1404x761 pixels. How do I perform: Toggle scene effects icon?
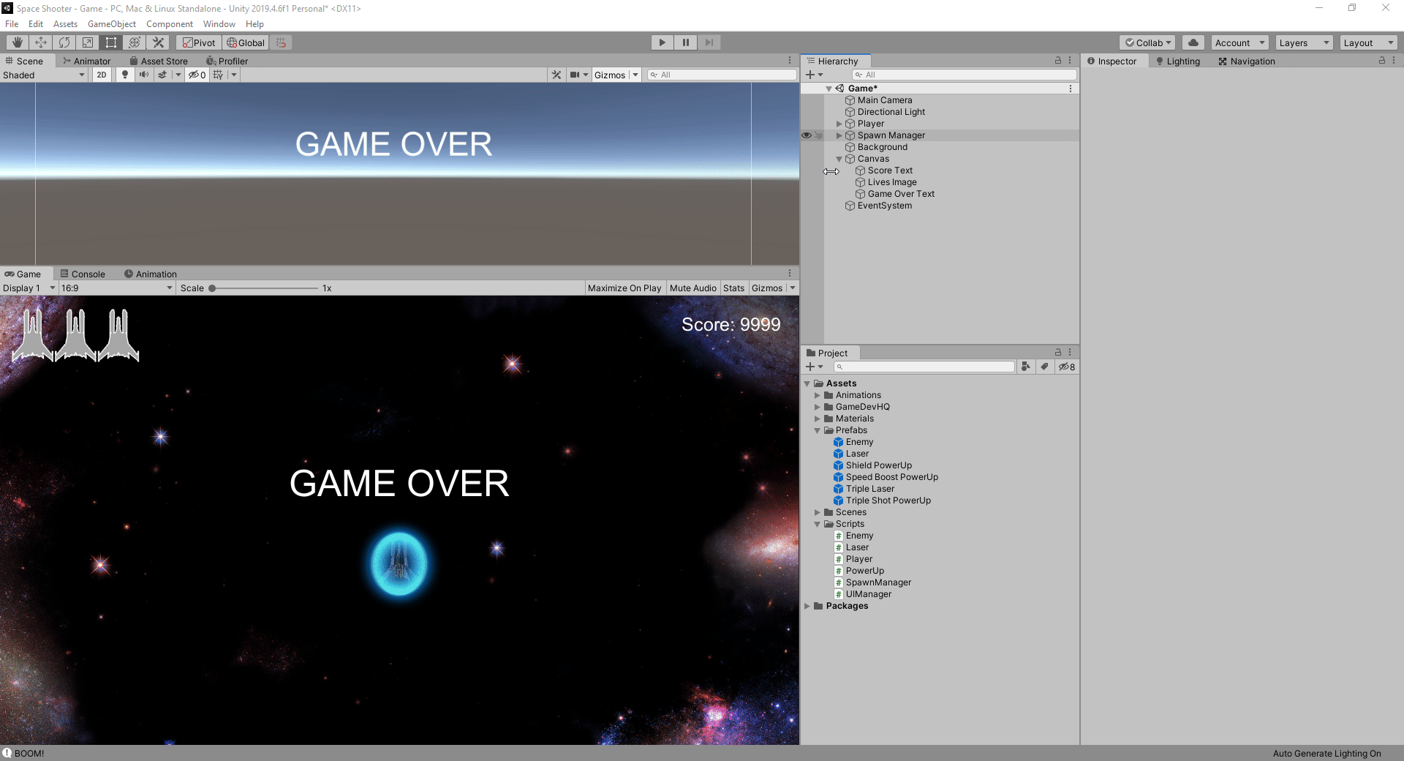162,75
